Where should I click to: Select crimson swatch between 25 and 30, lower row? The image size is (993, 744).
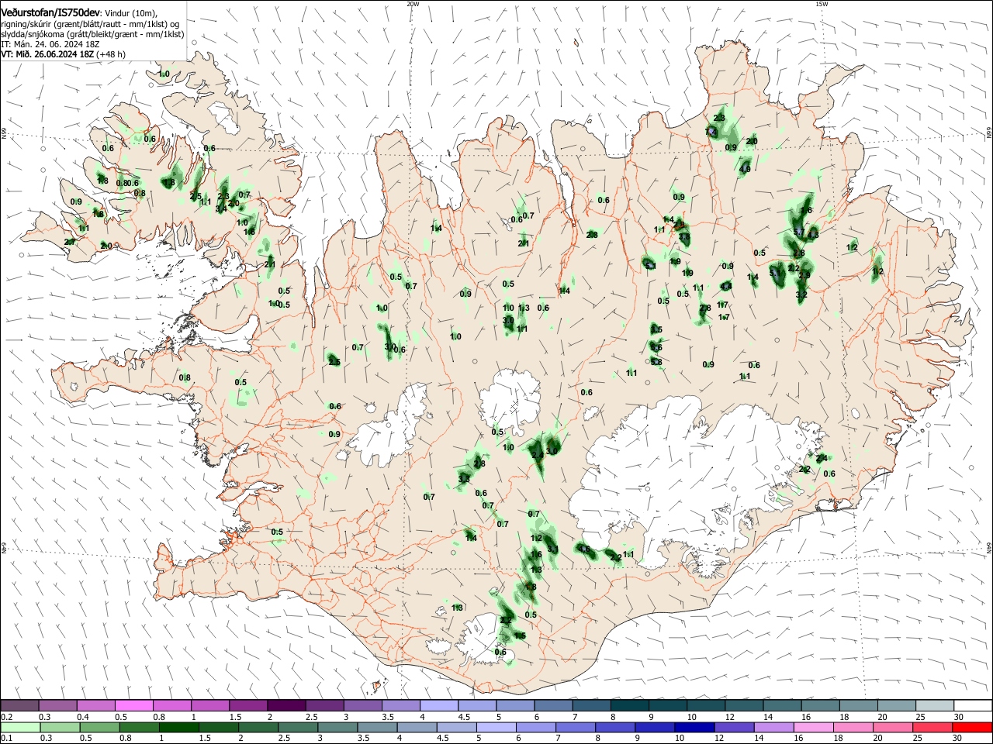[932, 727]
